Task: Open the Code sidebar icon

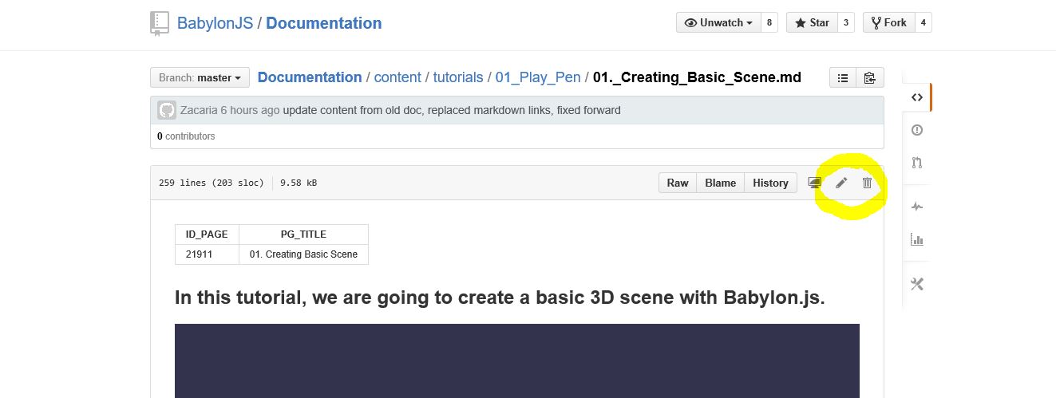Action: tap(917, 97)
